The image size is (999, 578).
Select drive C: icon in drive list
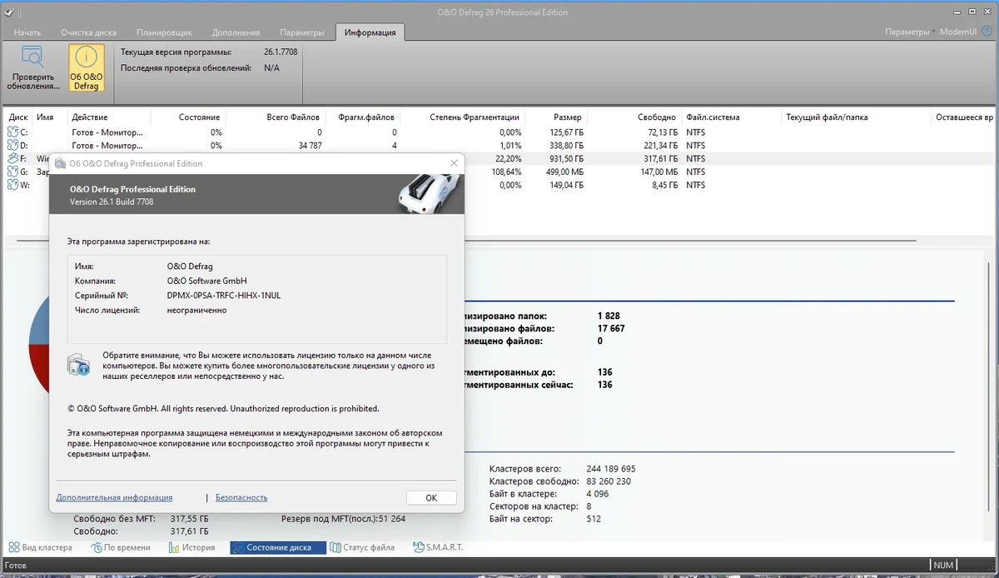[13, 132]
